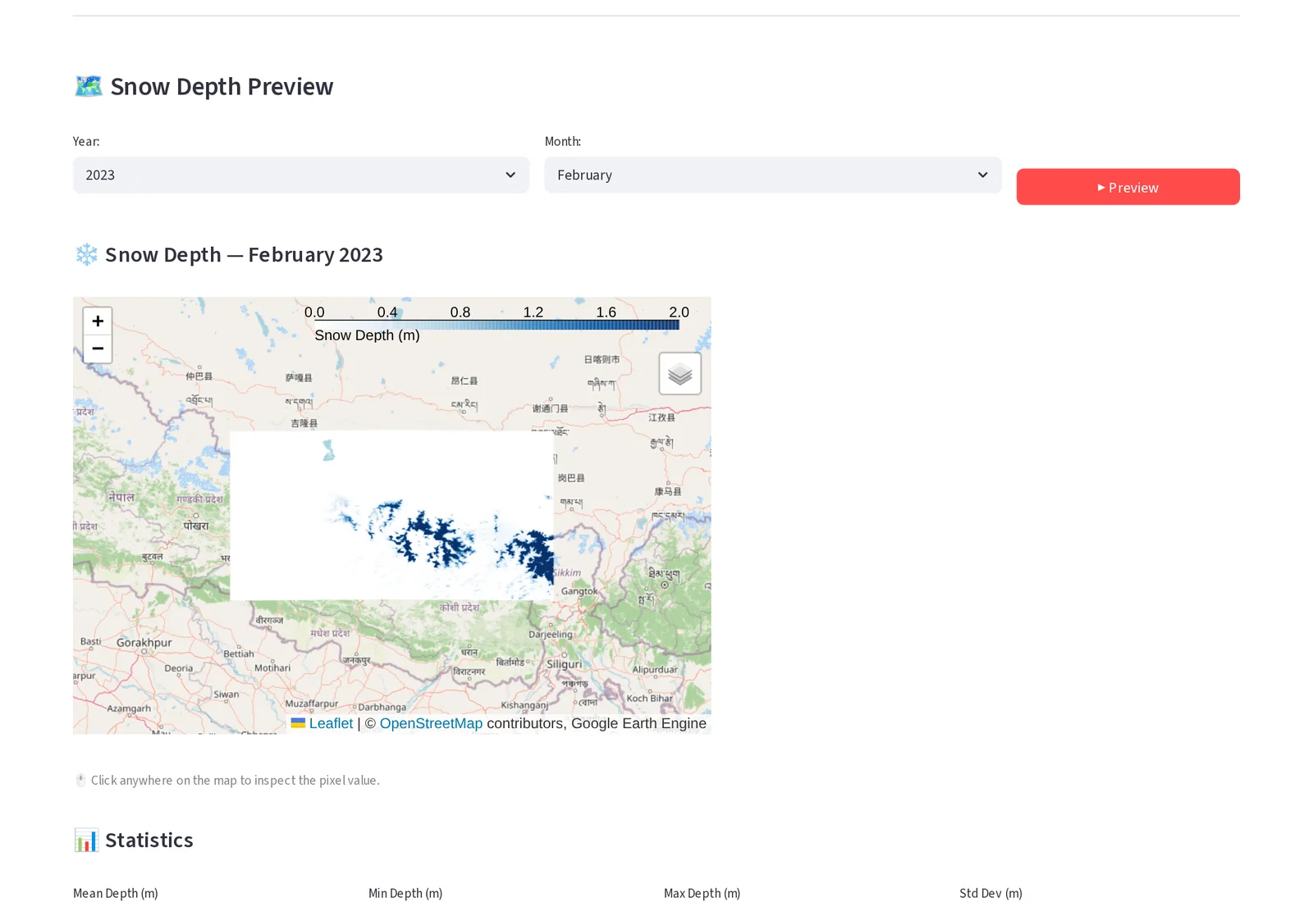The height and width of the screenshot is (911, 1313).
Task: Click the Alipurduar label on the map
Action: pyautogui.click(x=655, y=670)
